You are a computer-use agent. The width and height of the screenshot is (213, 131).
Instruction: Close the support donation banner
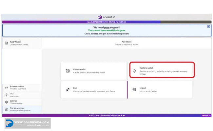click(209, 27)
